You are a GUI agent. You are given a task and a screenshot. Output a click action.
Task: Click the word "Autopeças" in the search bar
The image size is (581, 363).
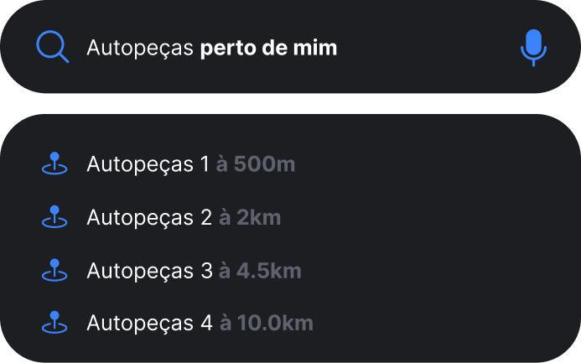coord(140,47)
